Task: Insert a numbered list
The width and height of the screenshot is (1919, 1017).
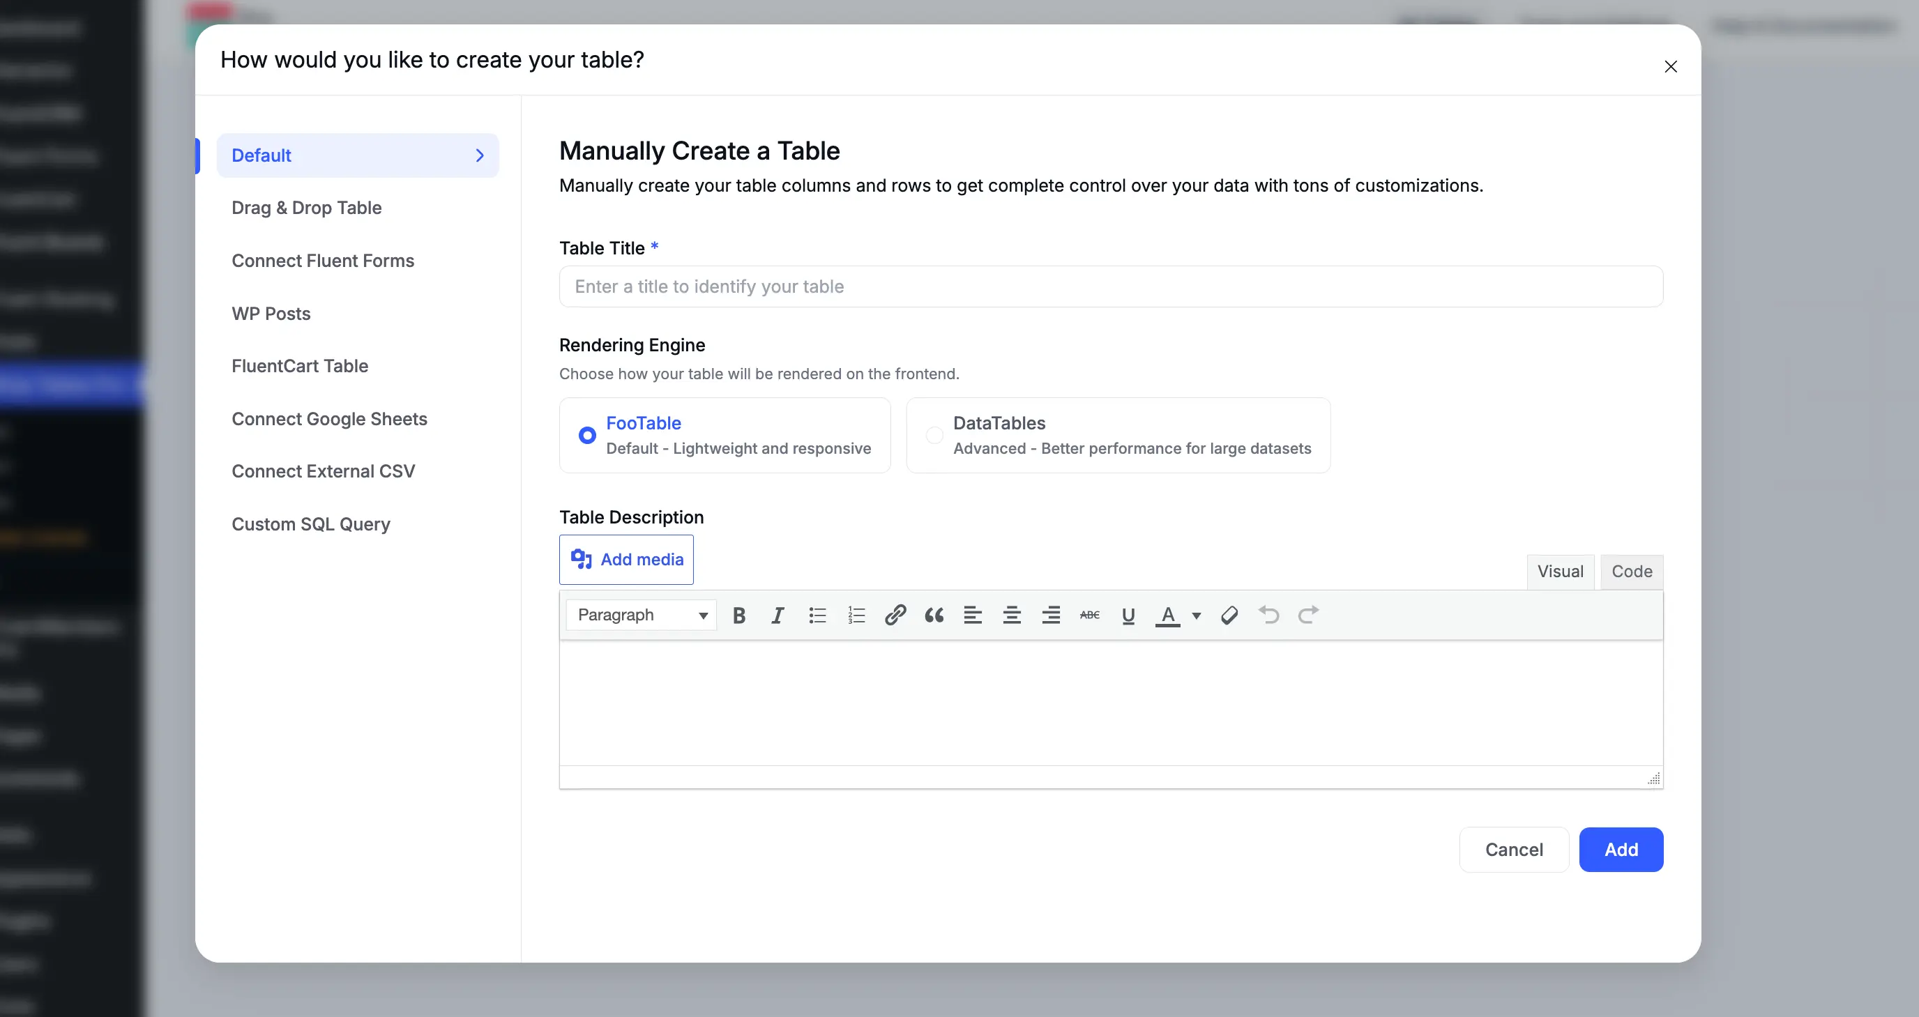Action: (856, 615)
